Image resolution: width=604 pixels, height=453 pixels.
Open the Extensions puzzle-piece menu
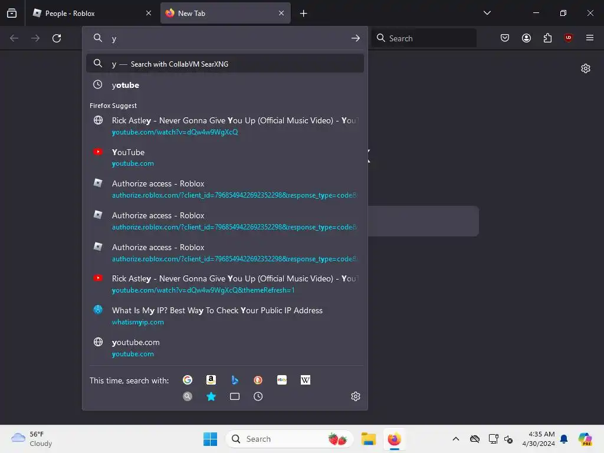pos(547,38)
